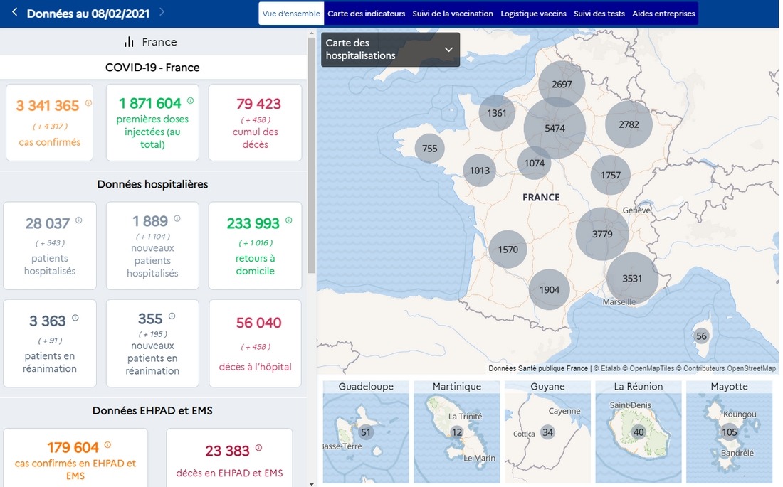This screenshot has width=783, height=487.
Task: Click info icon on premières doses injectées
Action: [190, 100]
